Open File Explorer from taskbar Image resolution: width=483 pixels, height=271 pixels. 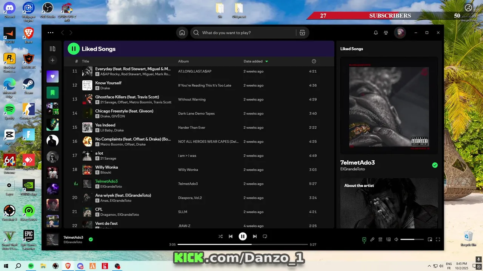point(43,266)
